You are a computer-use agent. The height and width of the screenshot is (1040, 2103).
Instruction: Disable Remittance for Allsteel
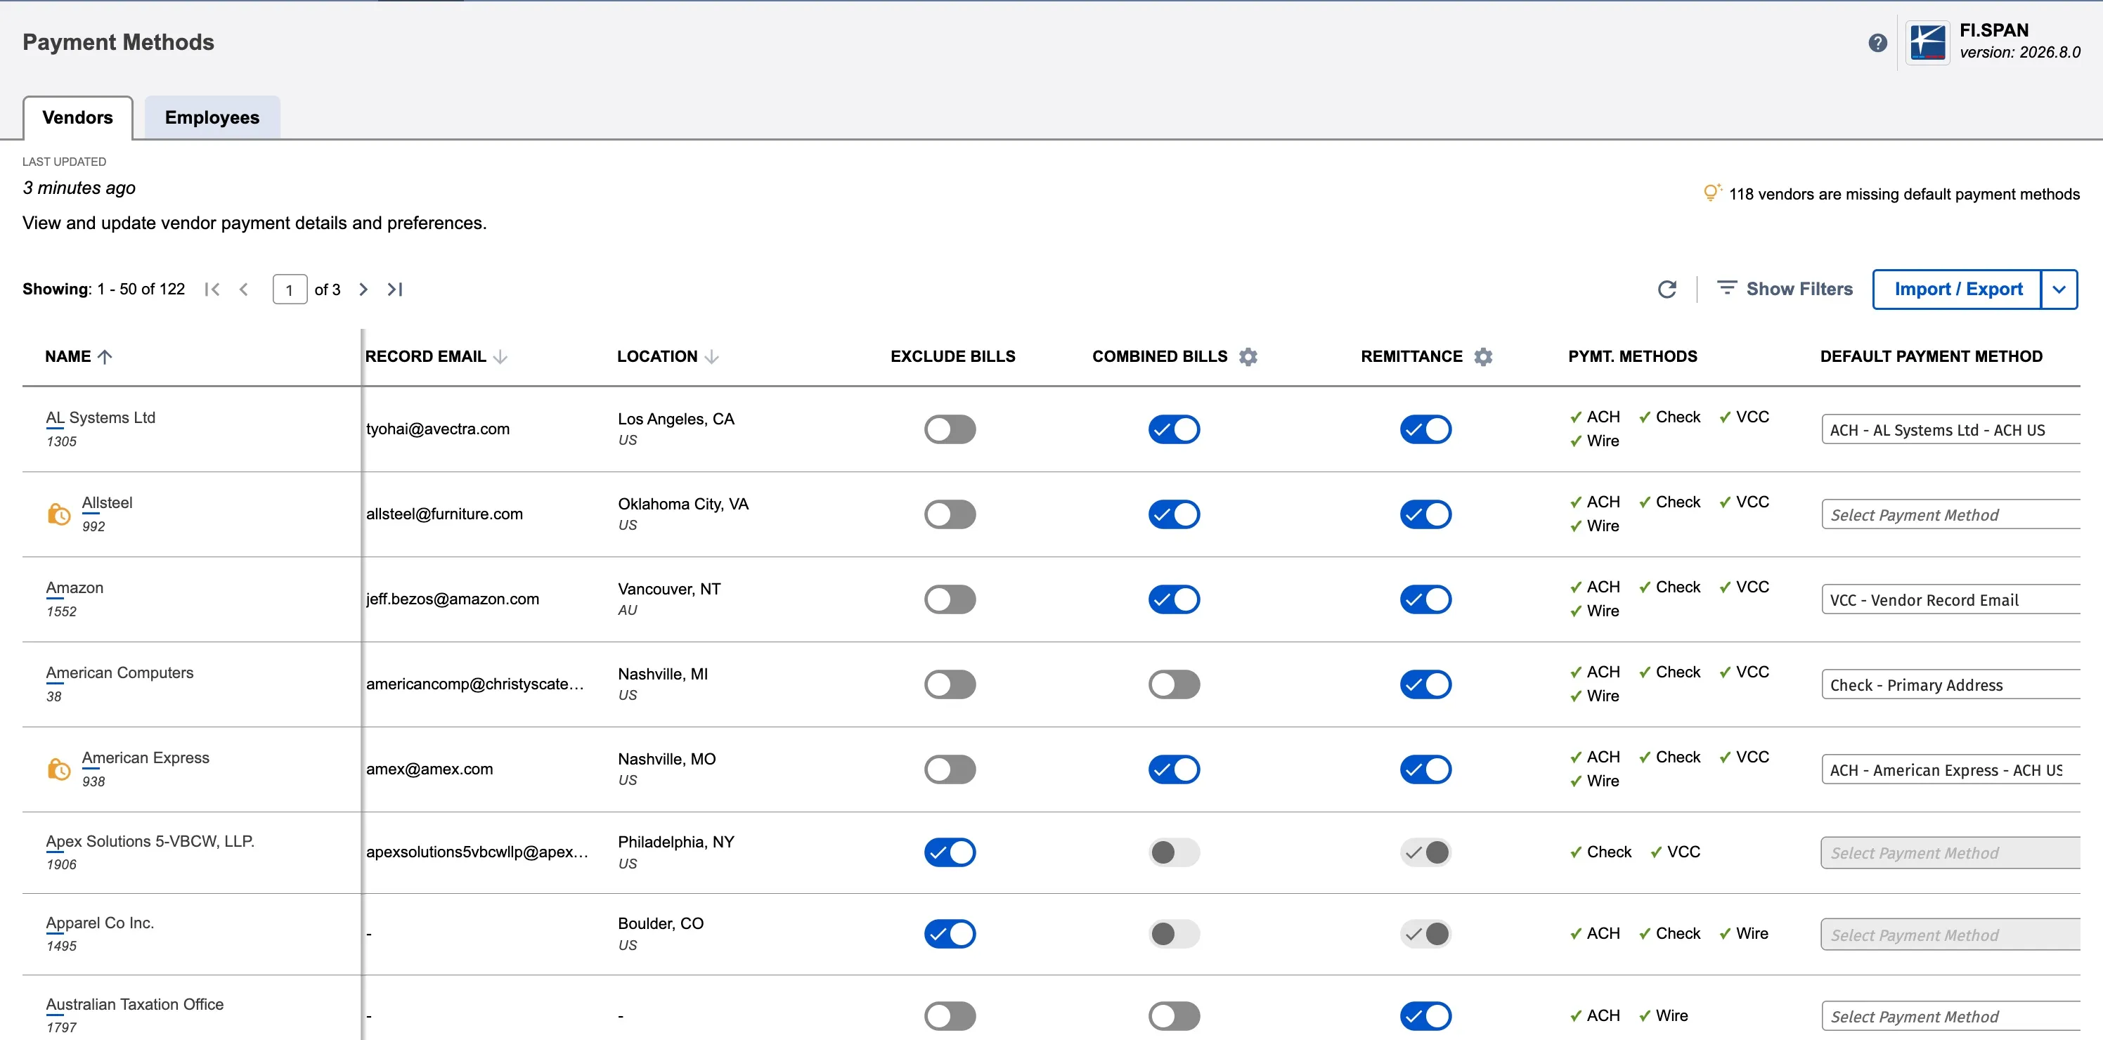pos(1425,514)
